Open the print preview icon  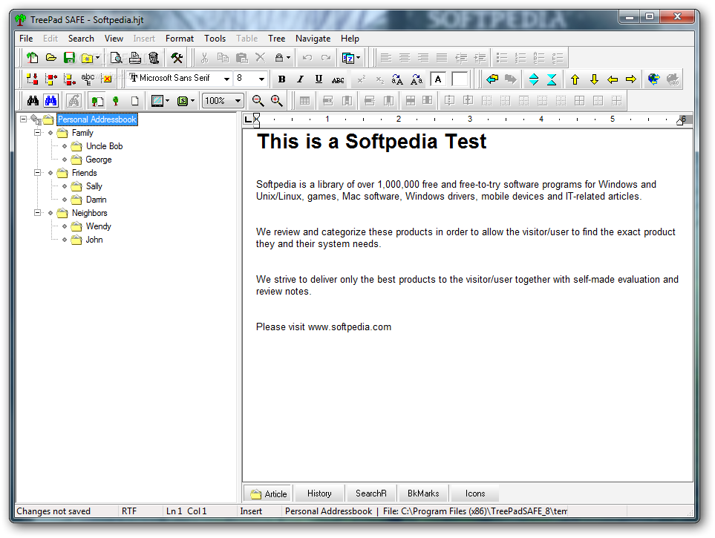coord(117,58)
